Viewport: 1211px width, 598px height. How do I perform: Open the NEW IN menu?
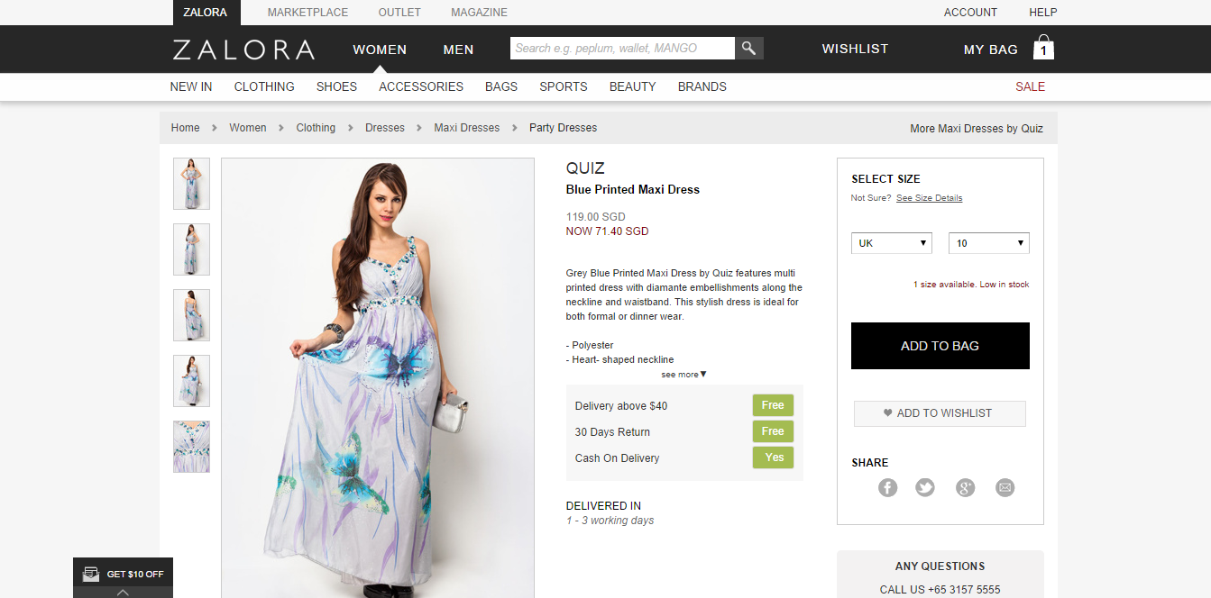pos(191,86)
